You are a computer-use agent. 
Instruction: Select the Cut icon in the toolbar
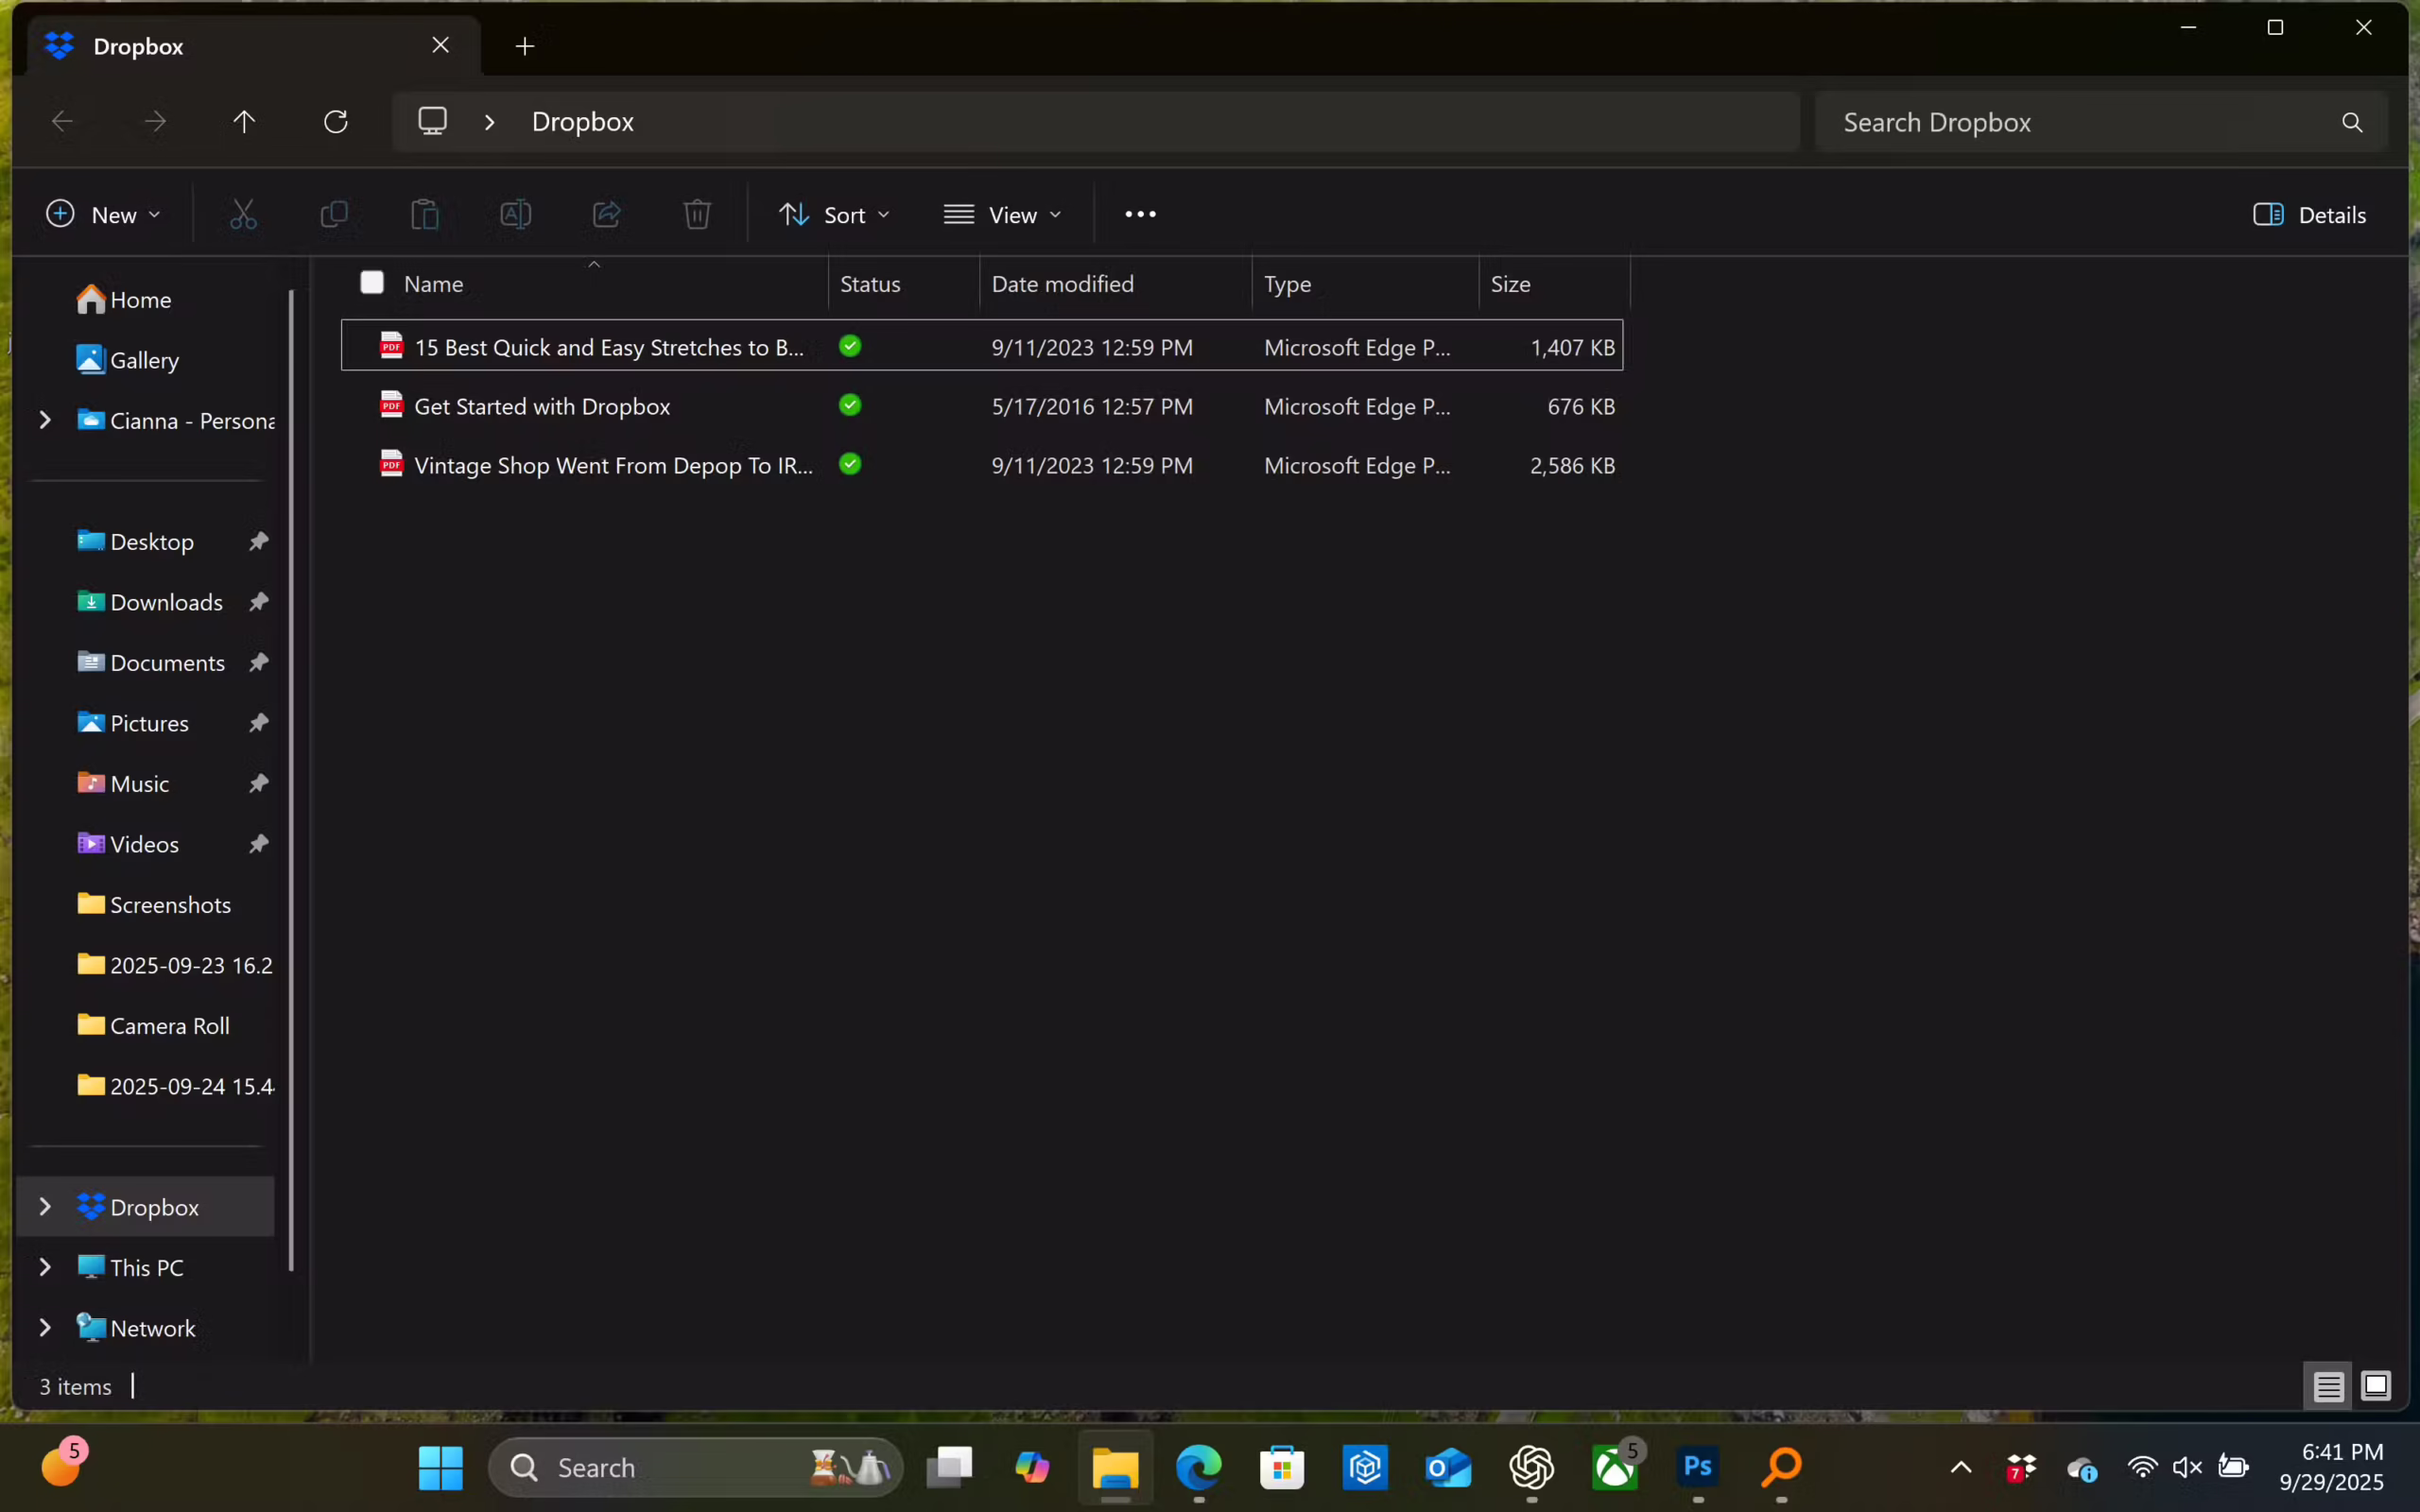[x=244, y=214]
